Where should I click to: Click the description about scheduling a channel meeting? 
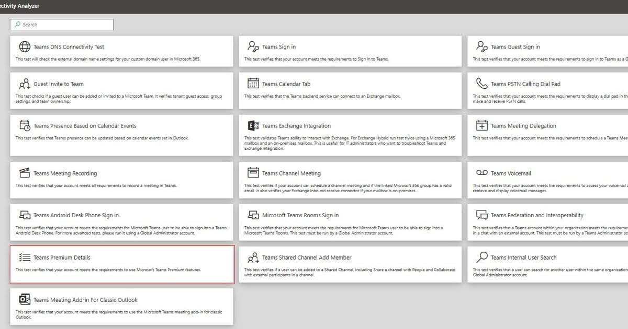(348, 188)
